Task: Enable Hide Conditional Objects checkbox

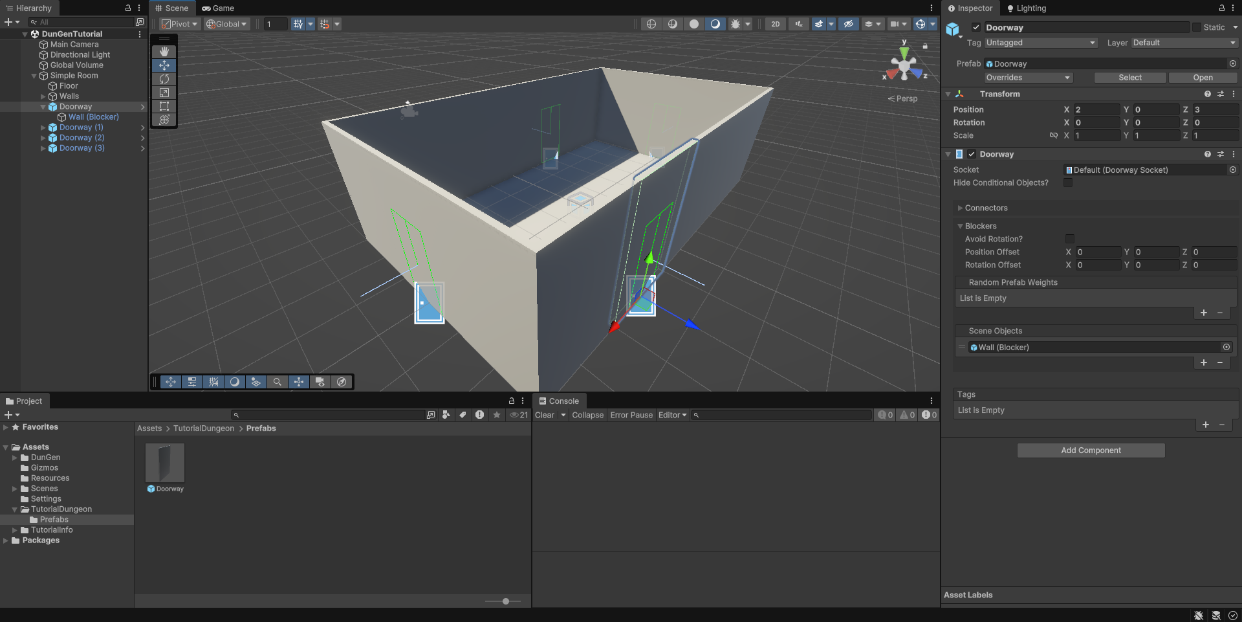Action: click(x=1068, y=183)
